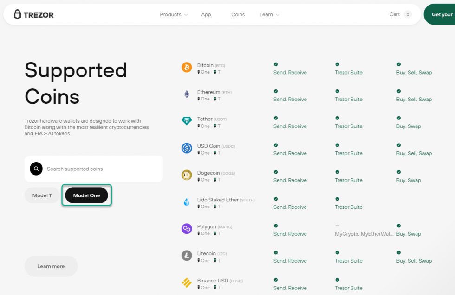
Task: Open the App page
Action: [206, 14]
